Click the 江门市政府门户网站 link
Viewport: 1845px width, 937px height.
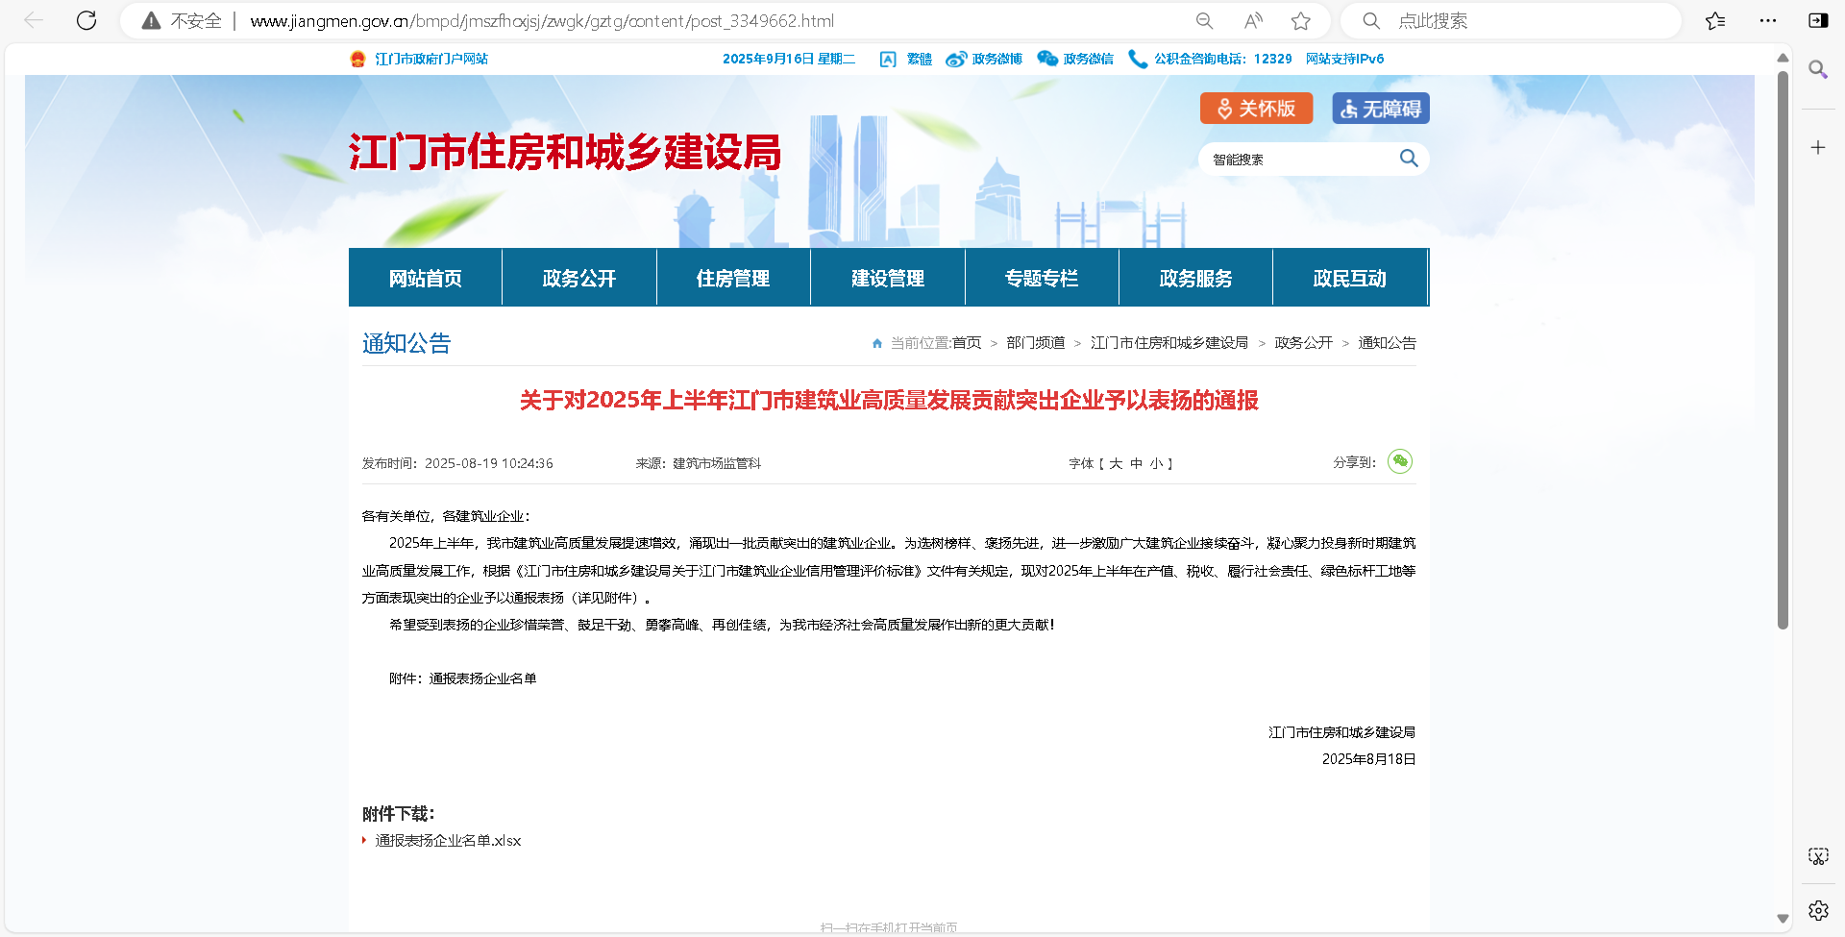tap(430, 59)
